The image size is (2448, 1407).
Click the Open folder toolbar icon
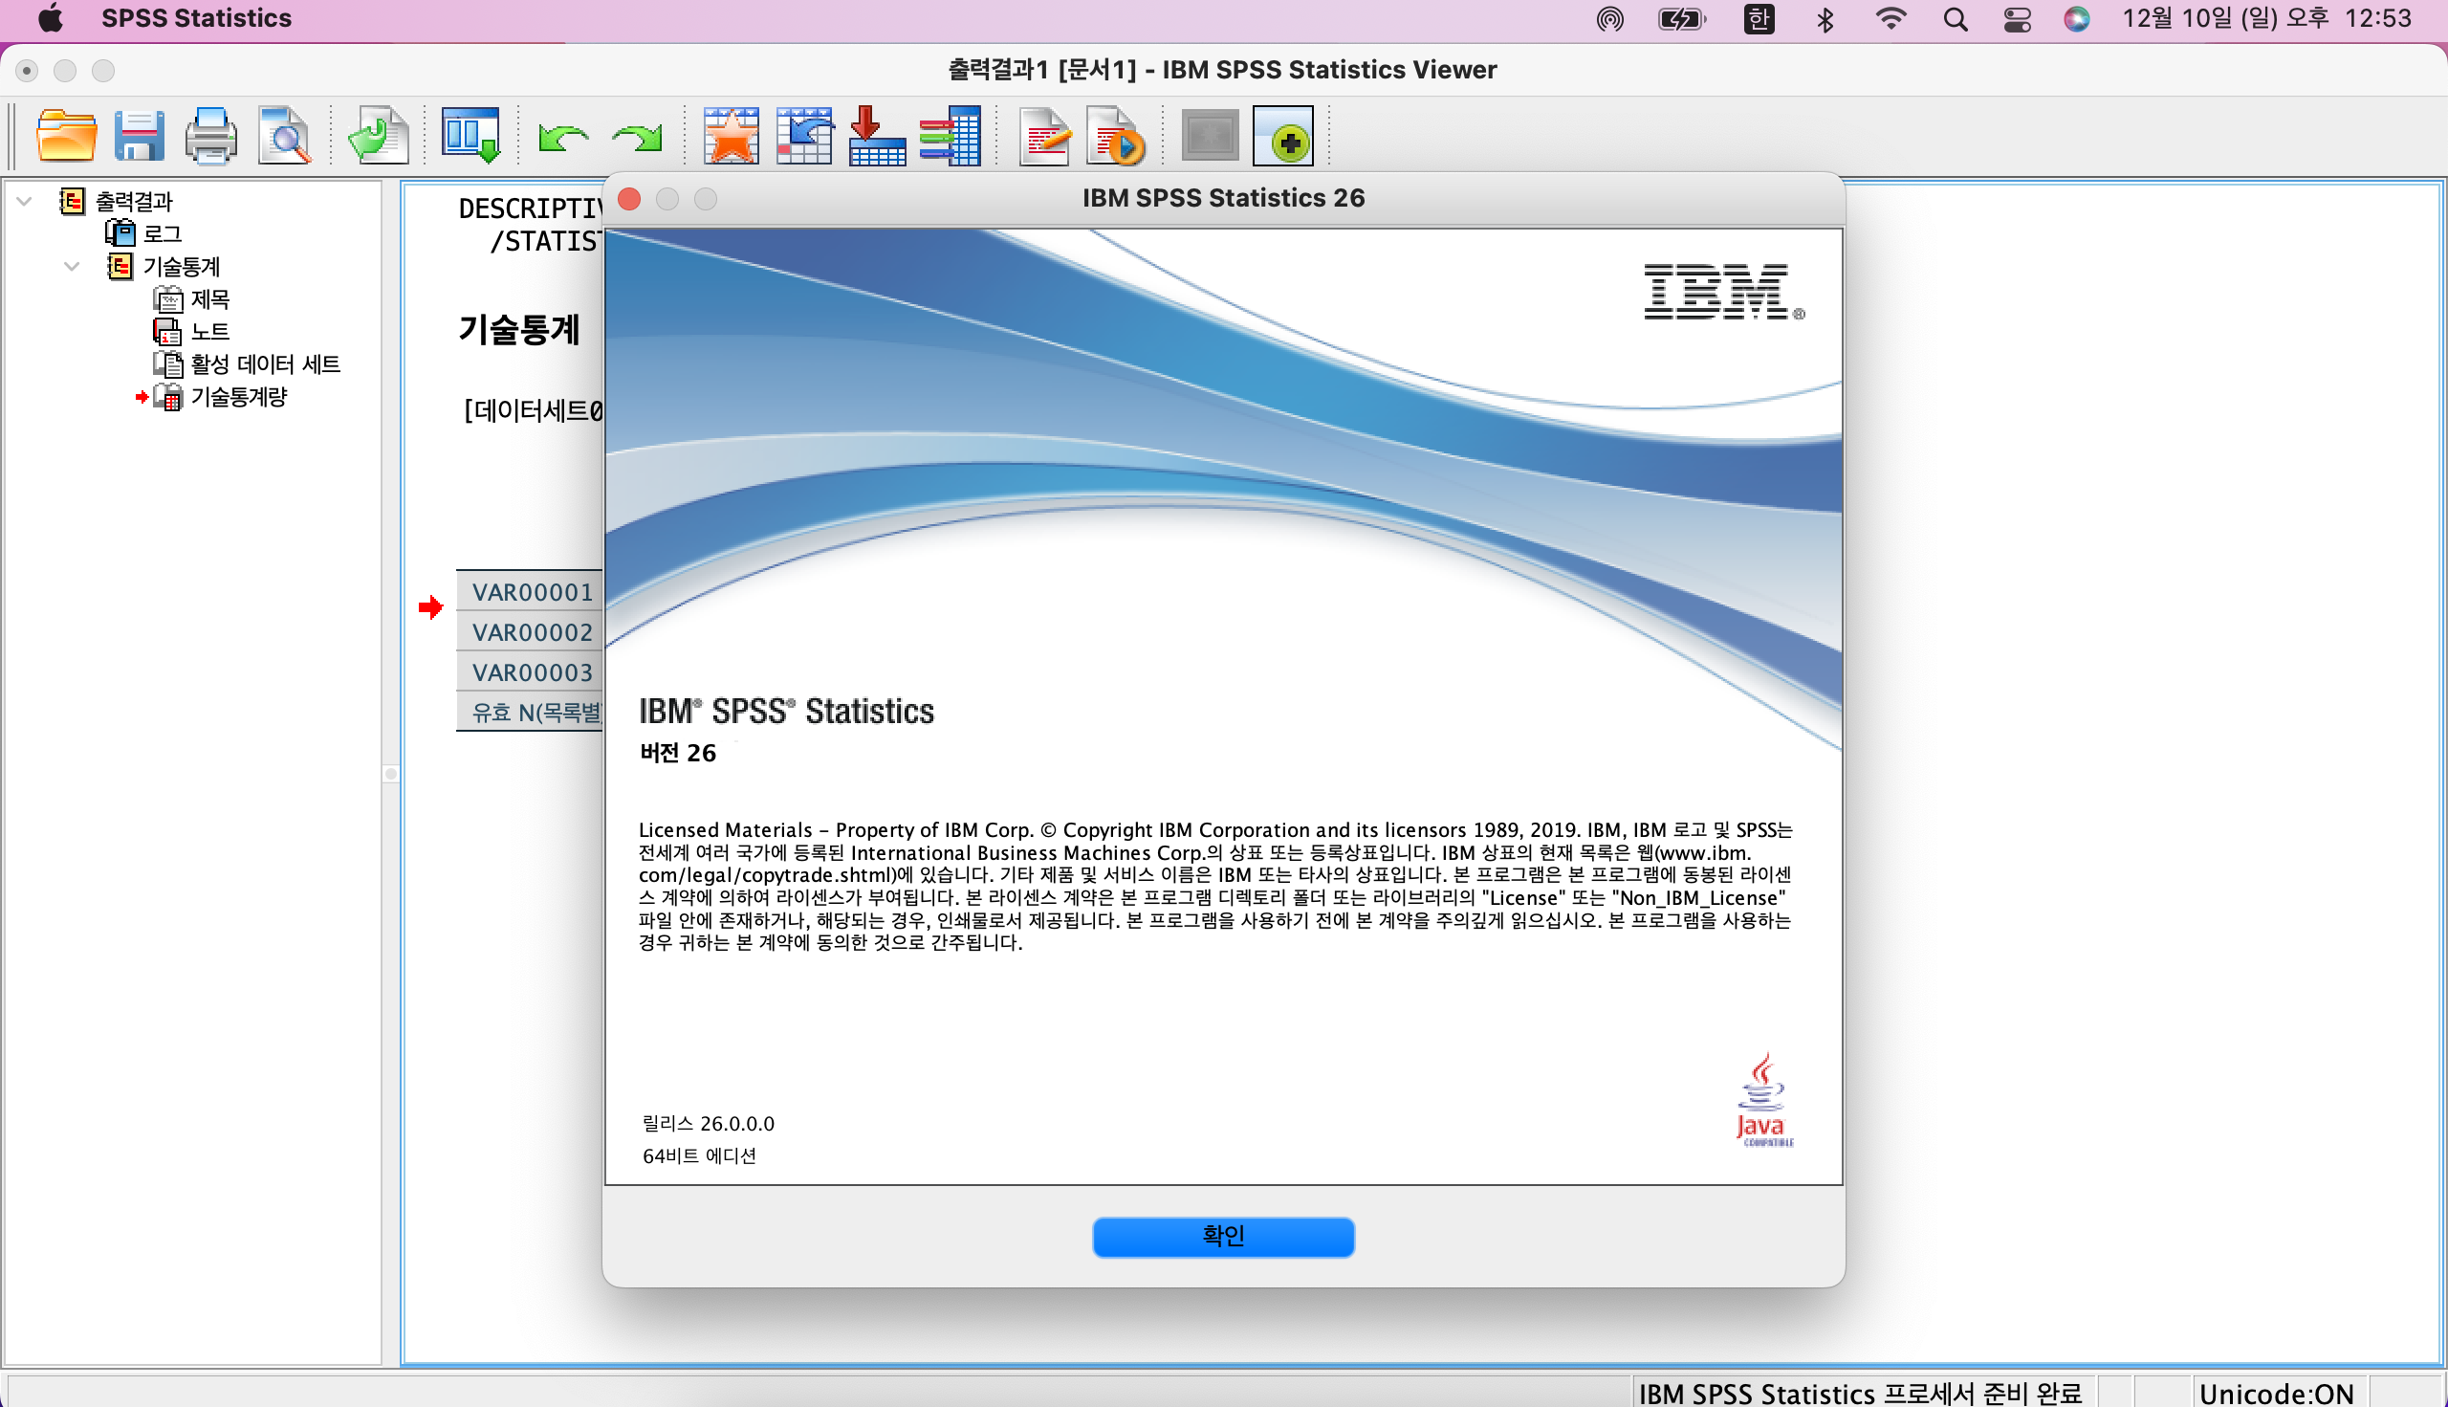pos(66,136)
